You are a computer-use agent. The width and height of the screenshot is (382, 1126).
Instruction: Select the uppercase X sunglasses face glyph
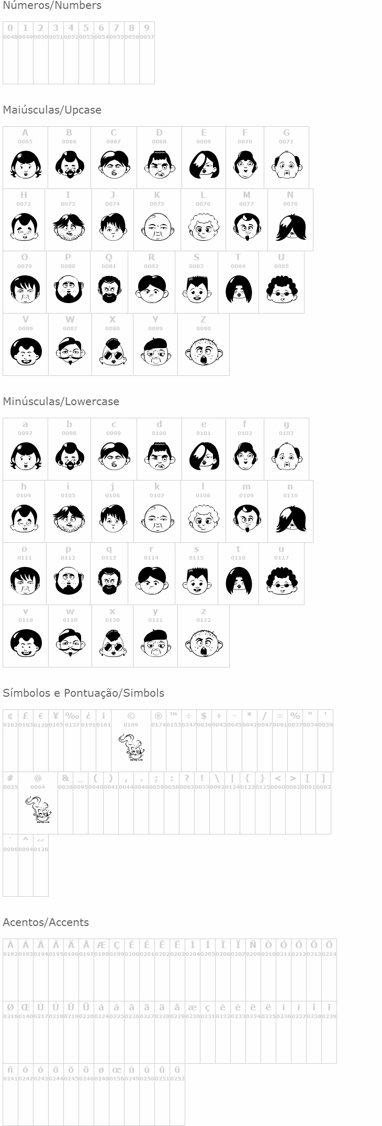pyautogui.click(x=113, y=352)
